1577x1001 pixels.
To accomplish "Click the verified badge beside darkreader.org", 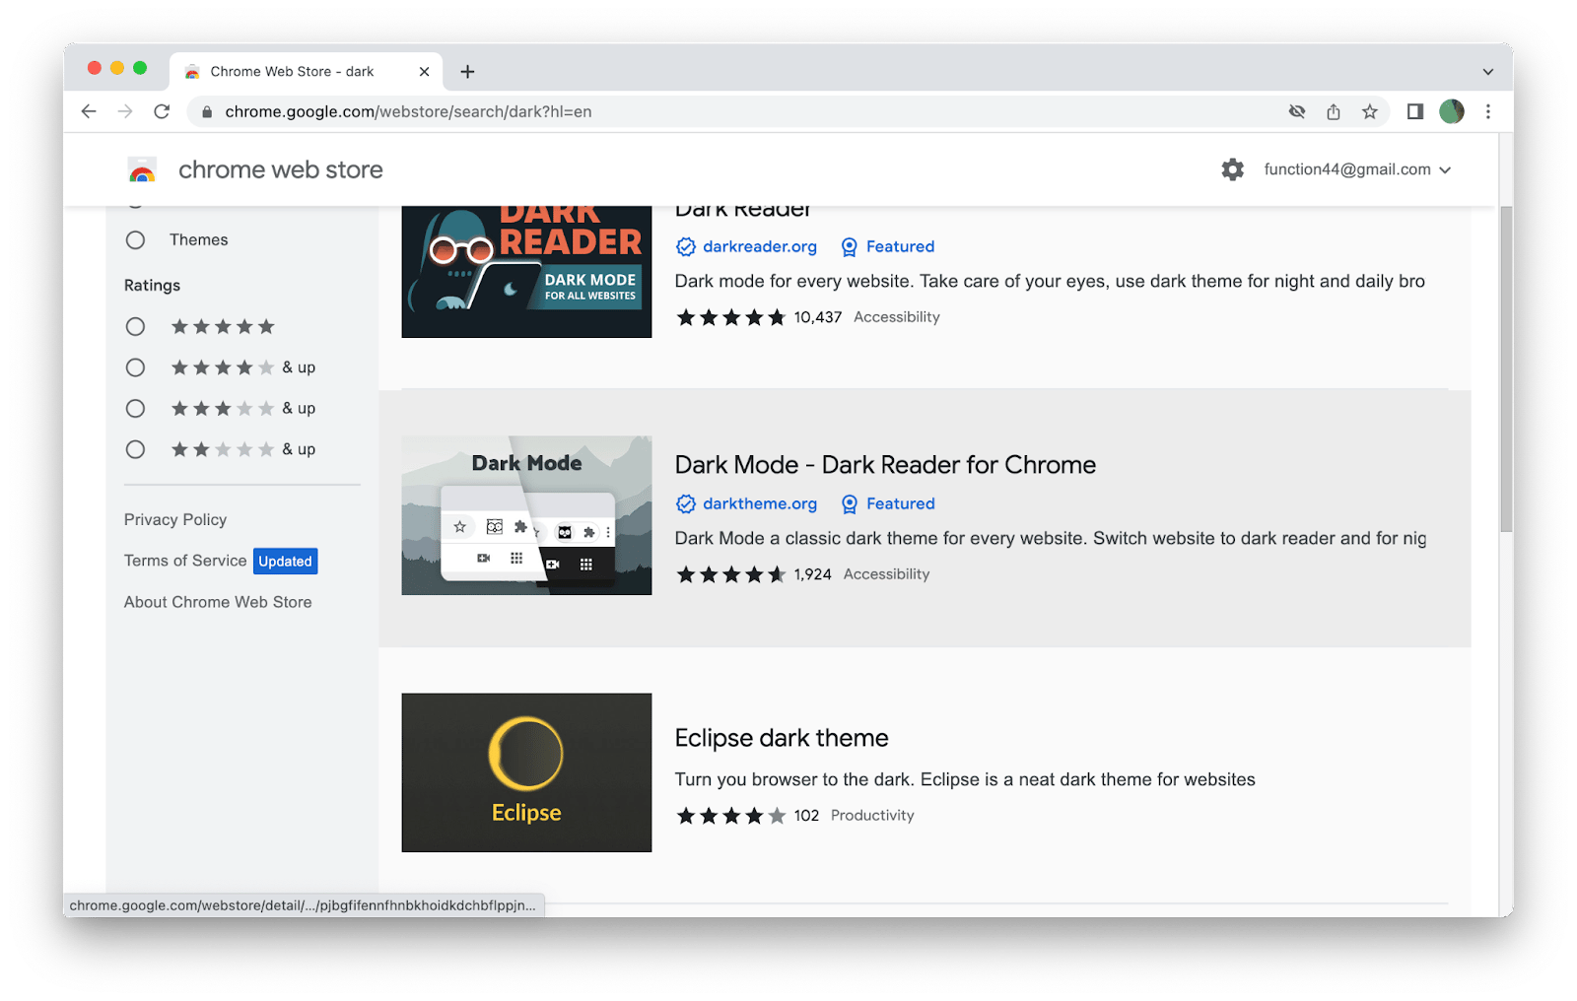I will click(x=686, y=246).
